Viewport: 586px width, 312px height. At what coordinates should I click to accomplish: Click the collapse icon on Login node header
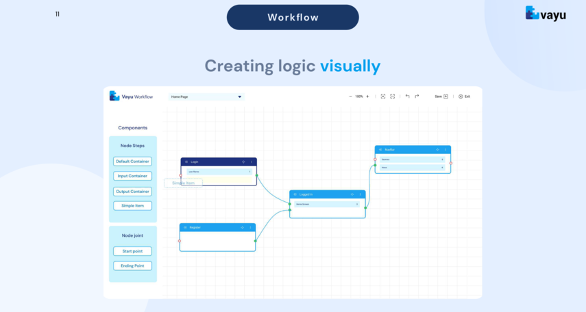coord(186,162)
